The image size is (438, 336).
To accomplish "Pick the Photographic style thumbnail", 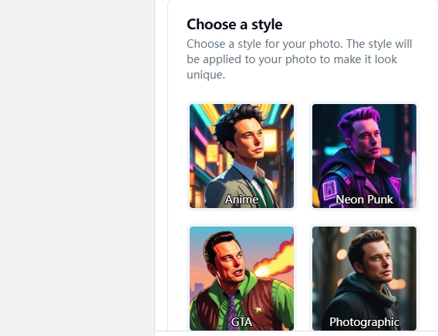I will [364, 278].
